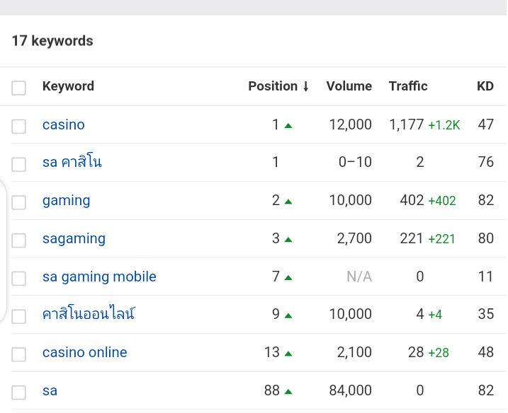Check the box for casino keyword

click(18, 126)
